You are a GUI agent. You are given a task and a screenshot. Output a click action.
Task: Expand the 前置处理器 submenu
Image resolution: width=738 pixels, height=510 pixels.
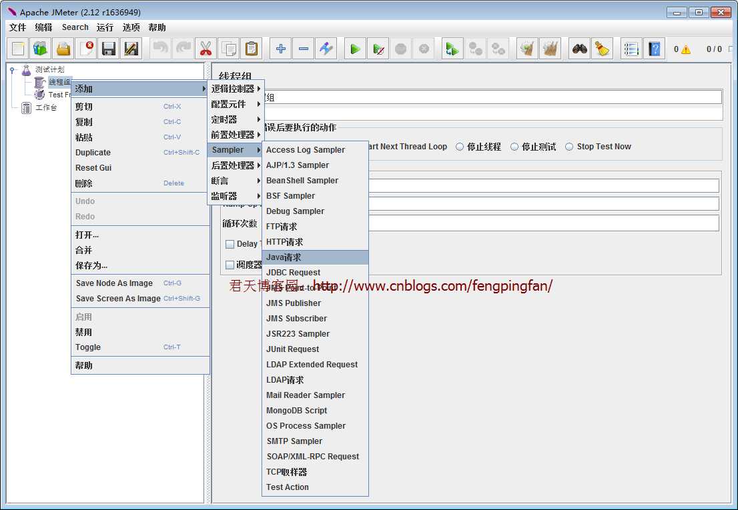[236, 135]
